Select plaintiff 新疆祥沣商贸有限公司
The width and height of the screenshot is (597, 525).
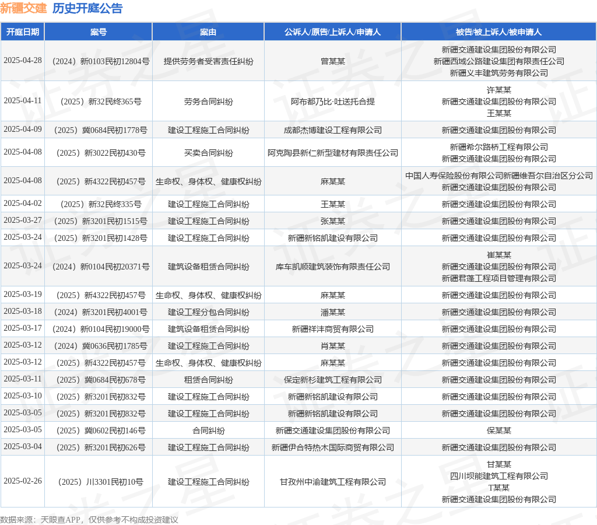333,329
